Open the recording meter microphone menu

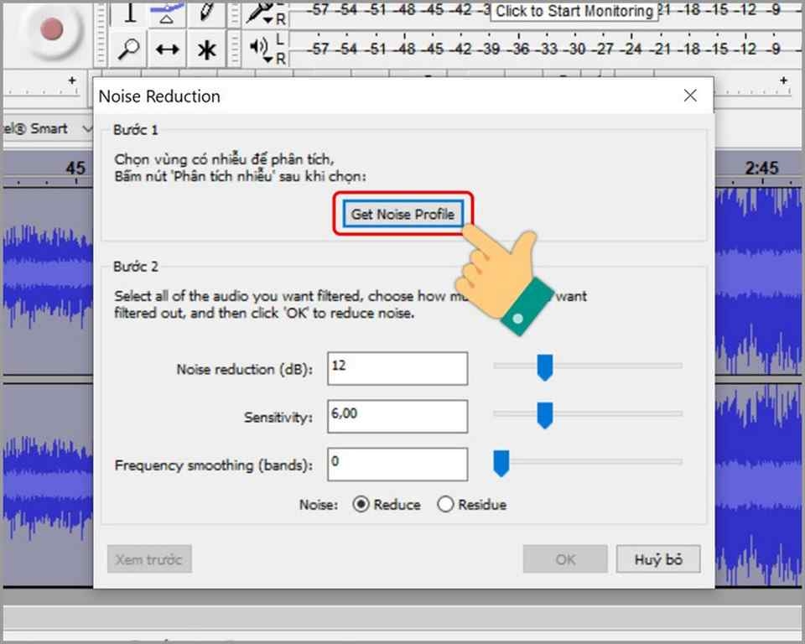coord(260,14)
